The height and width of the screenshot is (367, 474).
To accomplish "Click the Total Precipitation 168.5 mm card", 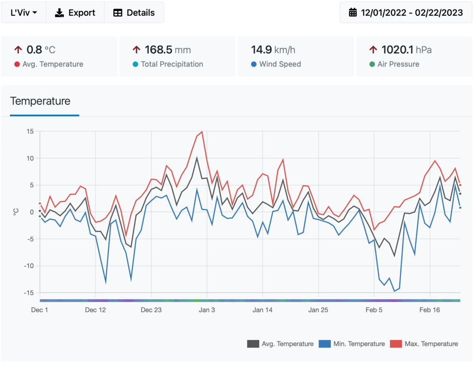I will point(177,56).
